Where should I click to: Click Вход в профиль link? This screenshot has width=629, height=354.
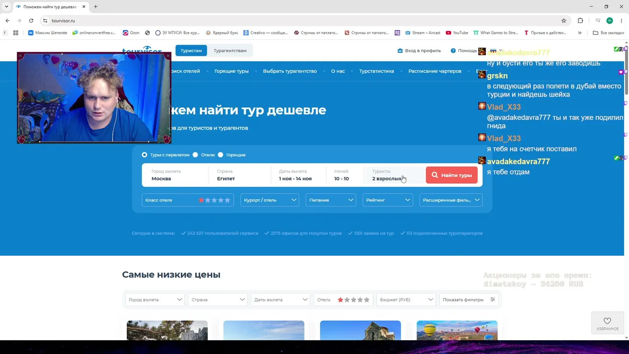[419, 51]
